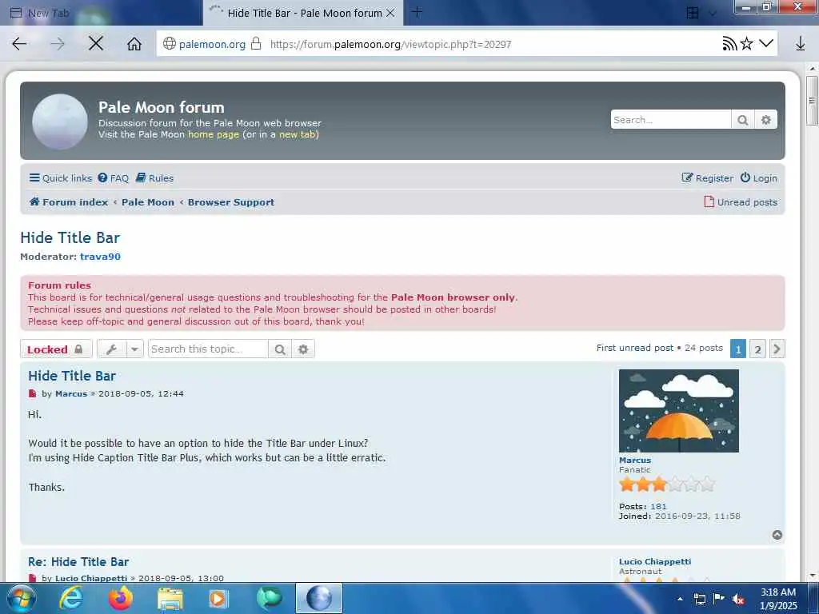Focus the Search this topic field
This screenshot has width=819, height=614.
[208, 349]
